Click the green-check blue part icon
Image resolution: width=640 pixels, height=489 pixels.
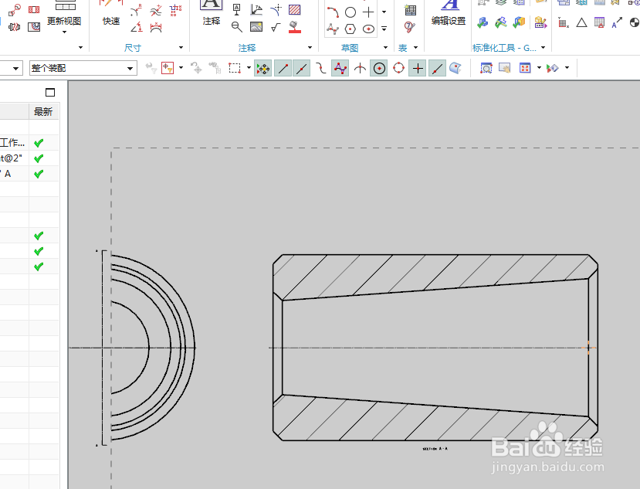coord(483,22)
